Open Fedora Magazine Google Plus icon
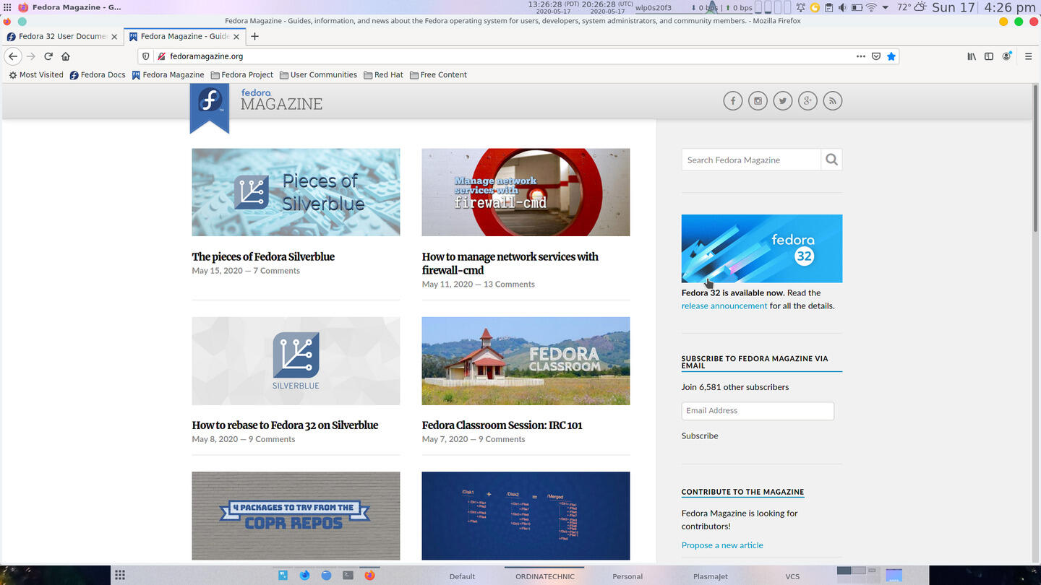 coord(807,101)
